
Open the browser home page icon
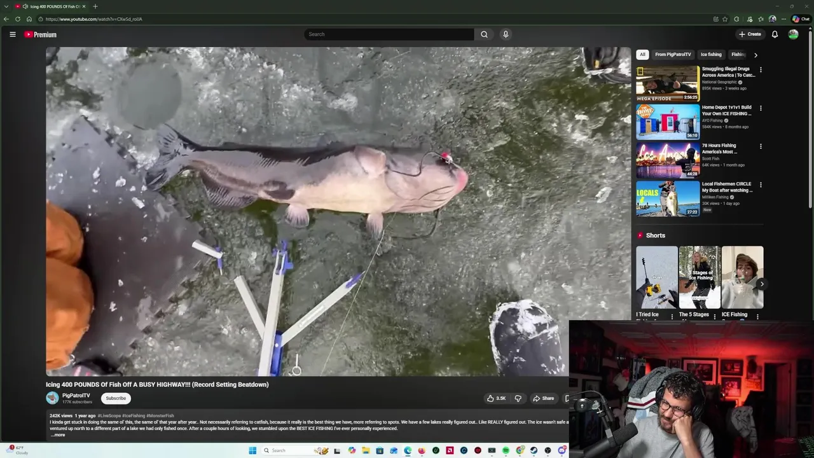(29, 19)
